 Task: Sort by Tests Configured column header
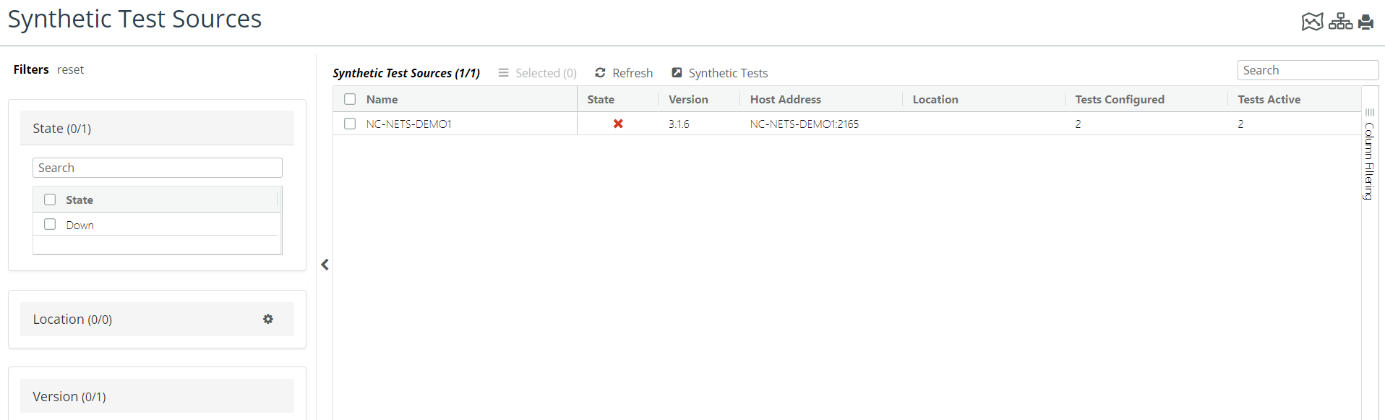point(1119,99)
